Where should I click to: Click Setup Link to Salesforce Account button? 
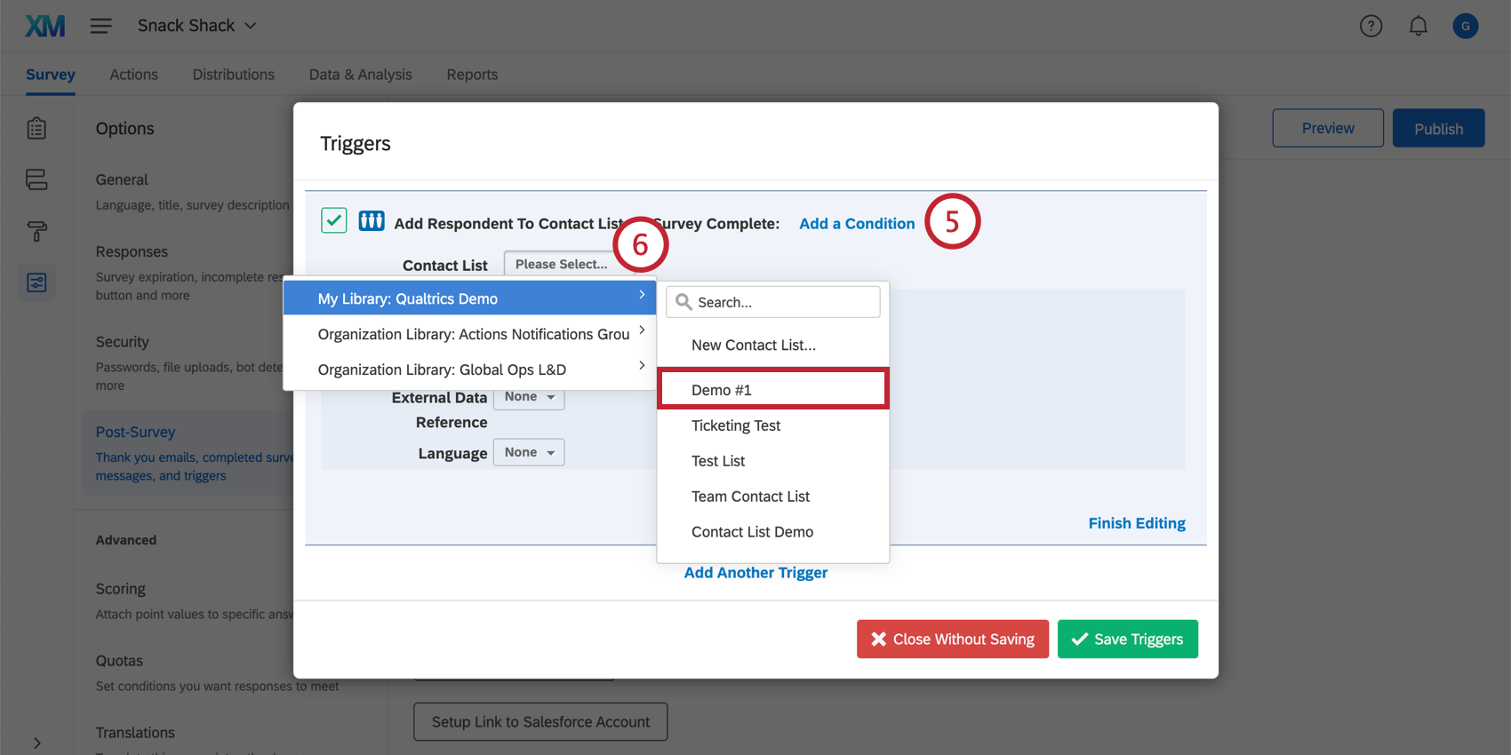click(540, 722)
